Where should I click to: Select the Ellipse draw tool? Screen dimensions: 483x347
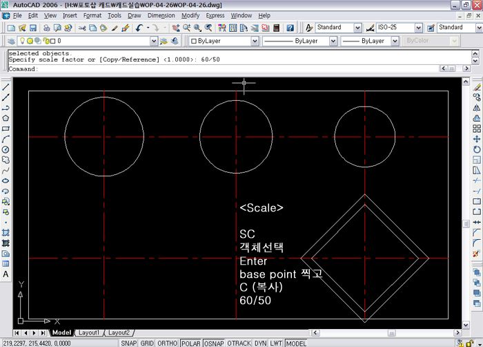(x=6, y=181)
